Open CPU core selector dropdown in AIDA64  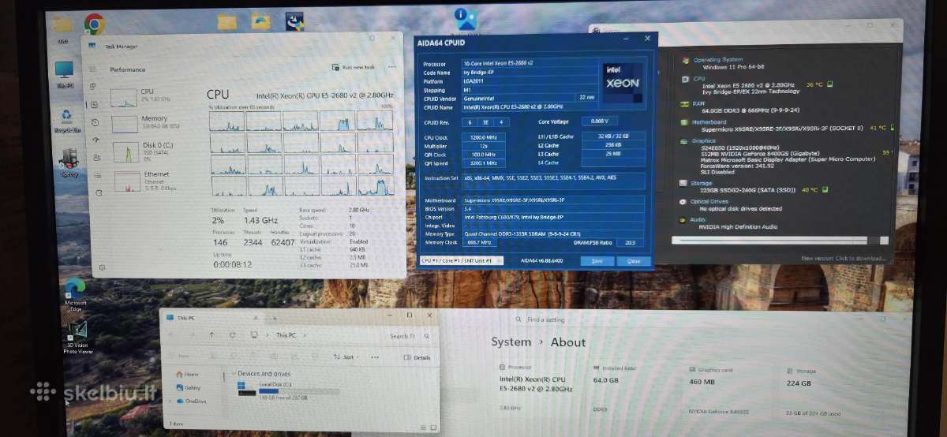tap(462, 260)
